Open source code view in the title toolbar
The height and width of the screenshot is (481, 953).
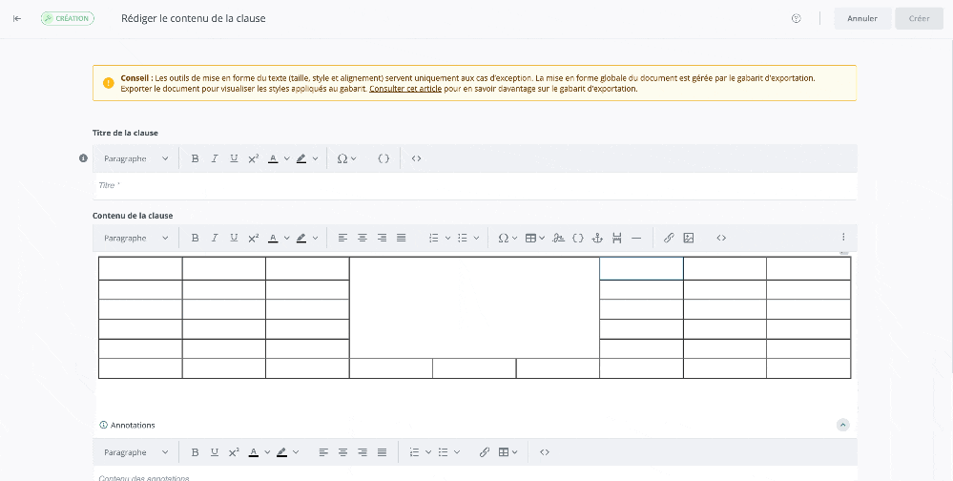[416, 158]
